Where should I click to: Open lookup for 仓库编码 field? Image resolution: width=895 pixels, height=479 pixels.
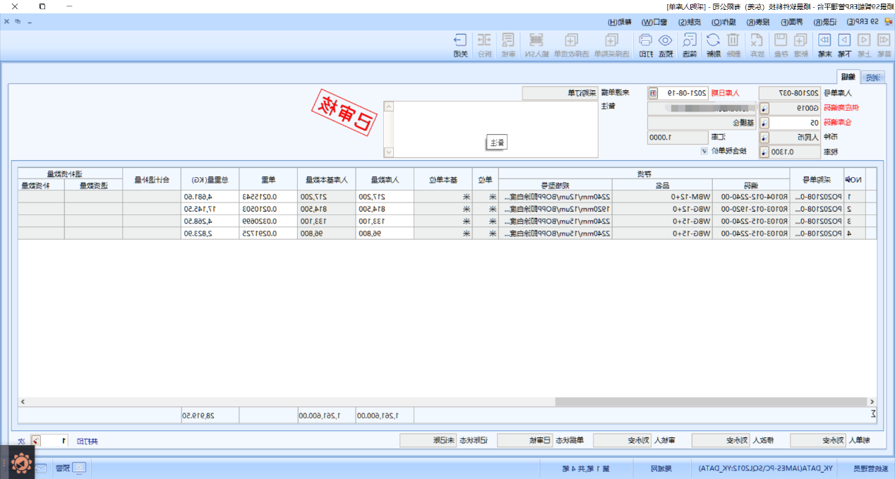tap(764, 123)
